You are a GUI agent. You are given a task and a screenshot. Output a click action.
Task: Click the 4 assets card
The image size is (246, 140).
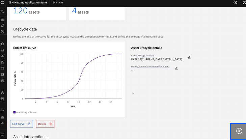tap(97, 13)
